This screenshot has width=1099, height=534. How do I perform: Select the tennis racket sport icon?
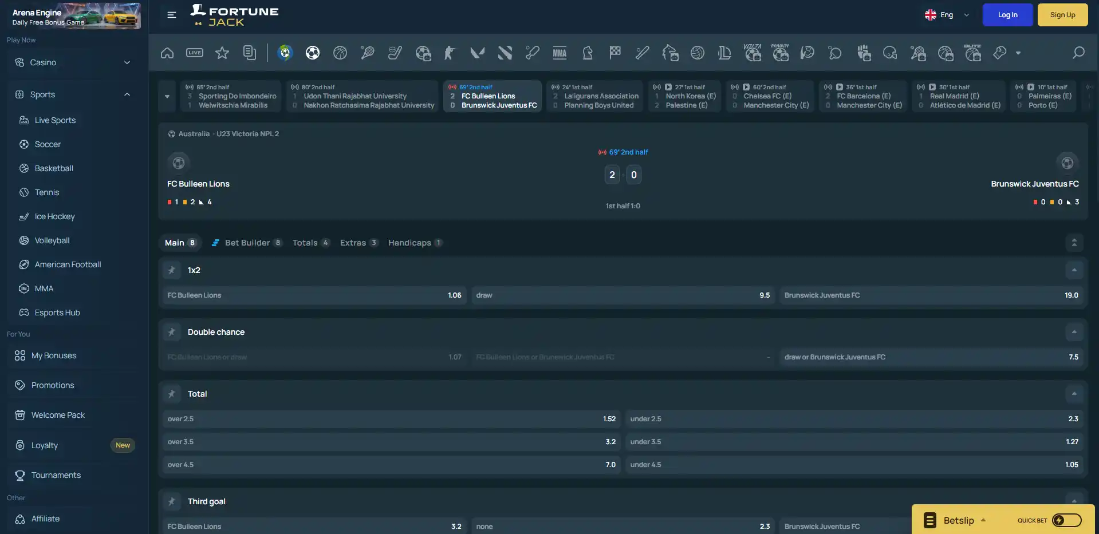click(367, 53)
